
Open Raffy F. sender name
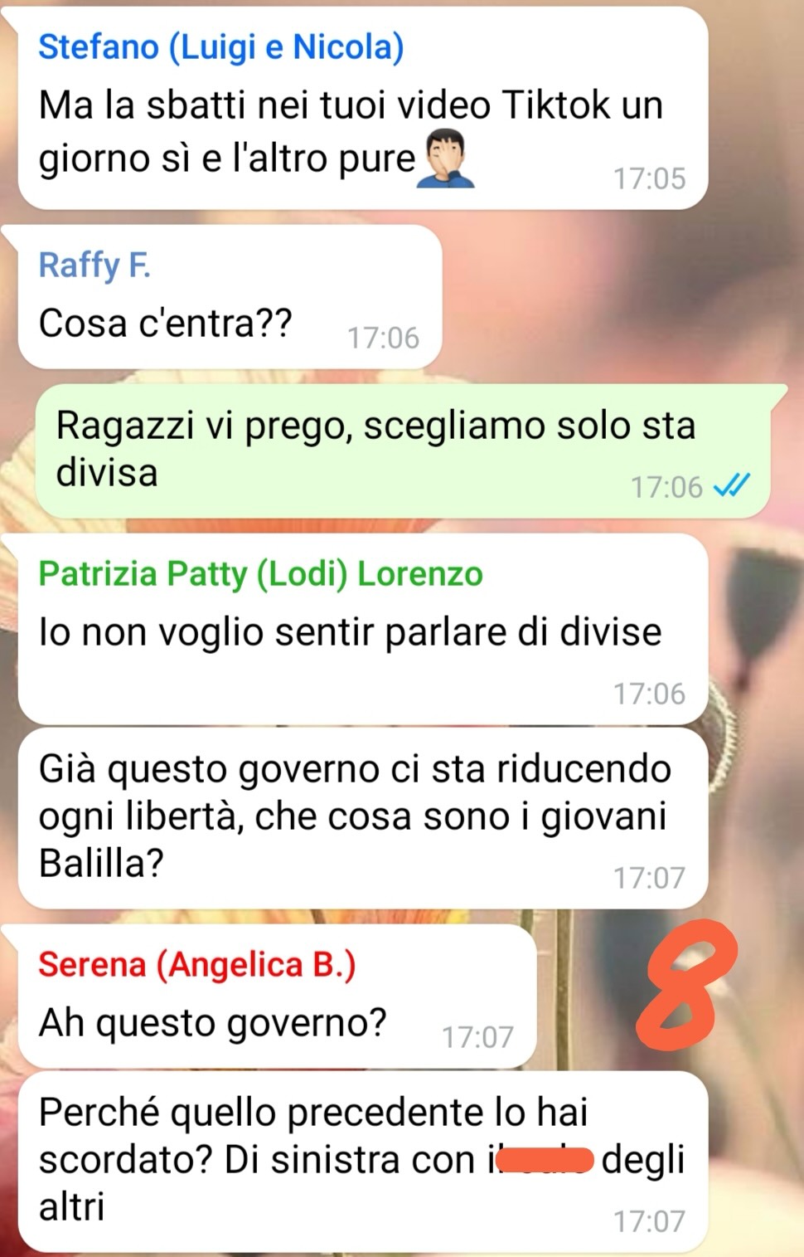pyautogui.click(x=94, y=266)
